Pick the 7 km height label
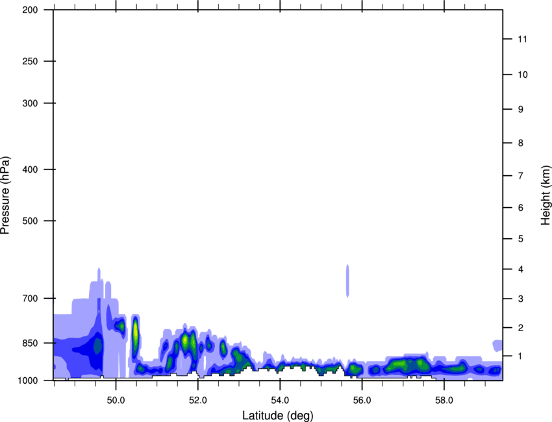 521,176
